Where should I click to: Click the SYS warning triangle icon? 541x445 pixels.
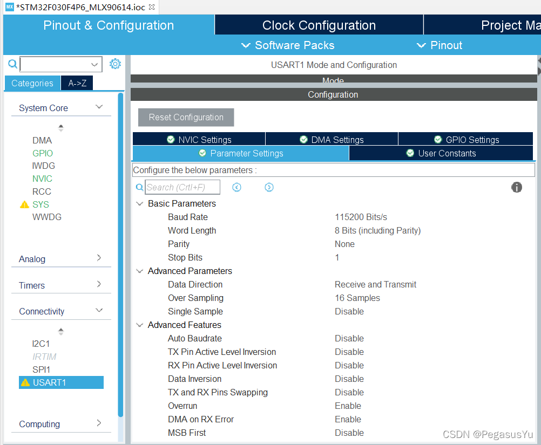(24, 205)
